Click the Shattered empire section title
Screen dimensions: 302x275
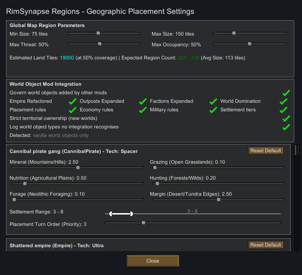coord(57,245)
